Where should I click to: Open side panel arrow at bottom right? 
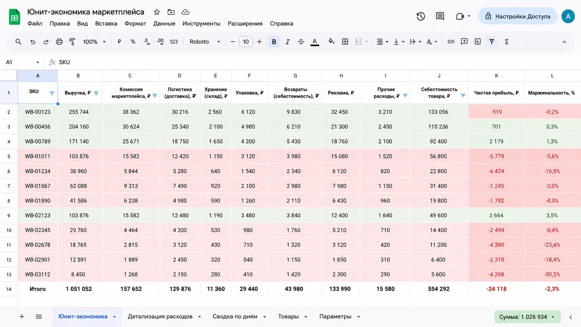tap(571, 317)
